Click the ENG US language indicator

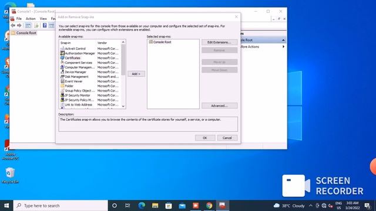coord(338,206)
